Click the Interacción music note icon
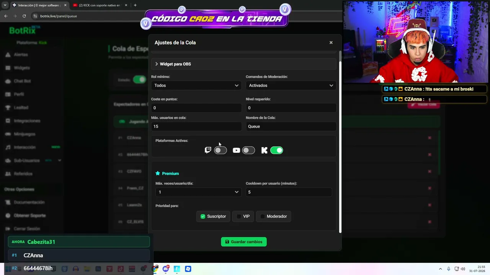This screenshot has width=490, height=275. click(8, 147)
